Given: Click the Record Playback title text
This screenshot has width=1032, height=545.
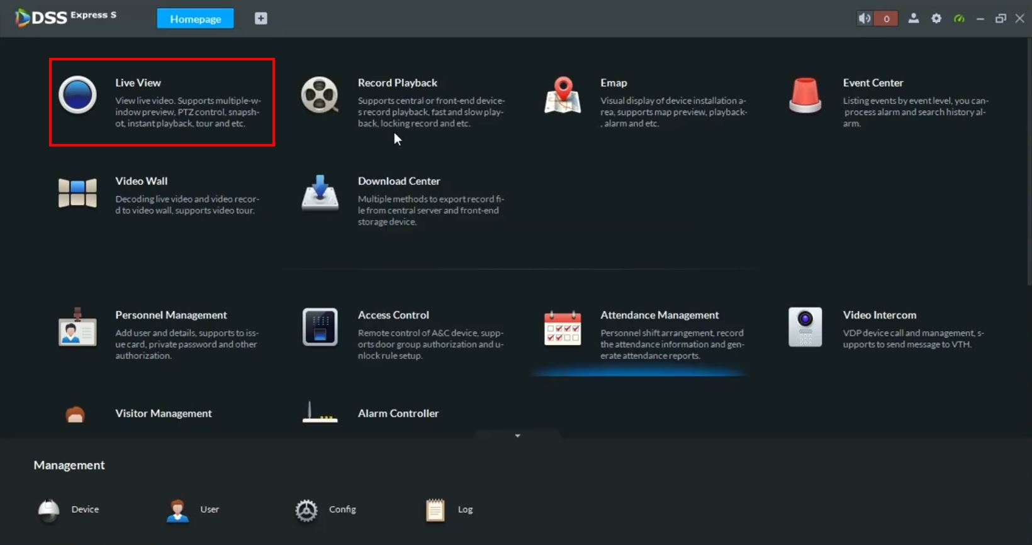Looking at the screenshot, I should click(x=398, y=82).
